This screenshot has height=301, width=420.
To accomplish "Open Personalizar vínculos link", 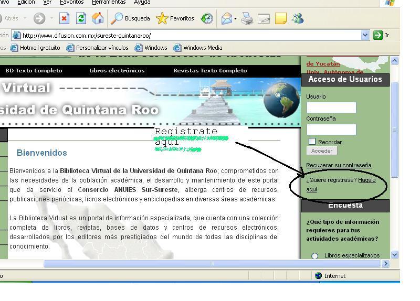I will tap(97, 48).
